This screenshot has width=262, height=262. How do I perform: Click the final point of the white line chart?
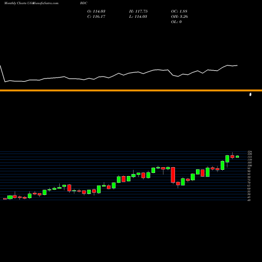point(237,65)
